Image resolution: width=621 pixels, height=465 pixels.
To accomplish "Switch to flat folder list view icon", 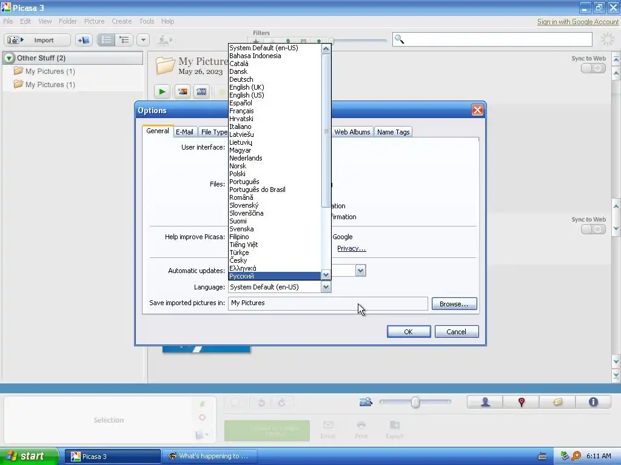I will pyautogui.click(x=106, y=40).
